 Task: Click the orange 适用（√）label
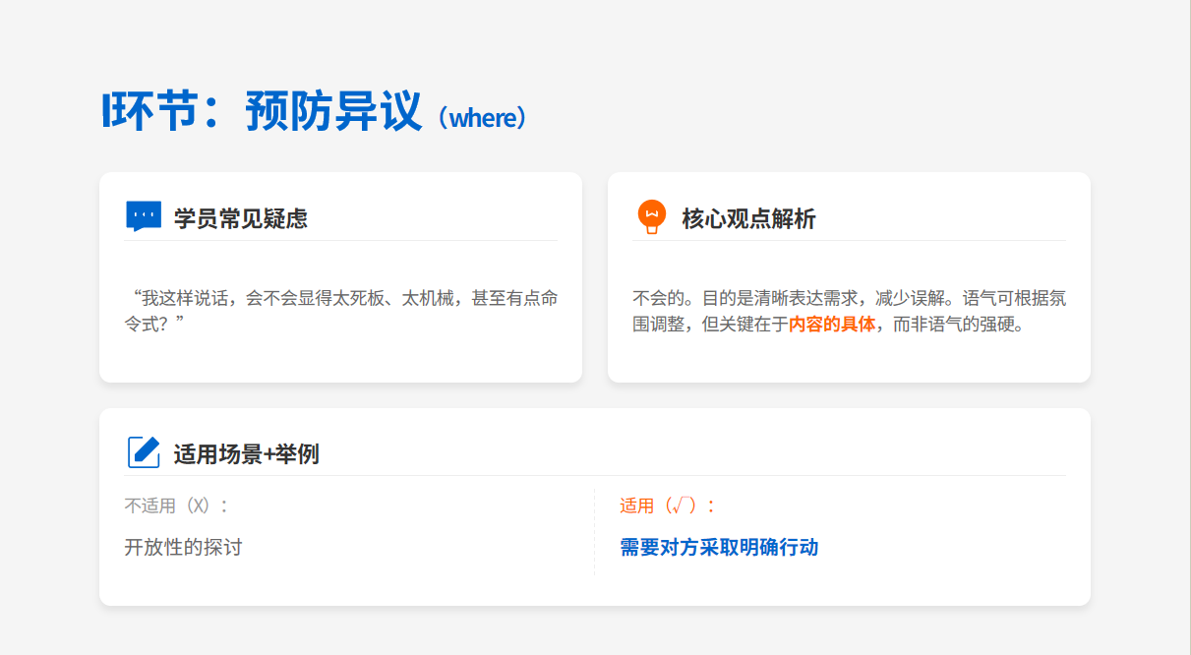coord(668,506)
